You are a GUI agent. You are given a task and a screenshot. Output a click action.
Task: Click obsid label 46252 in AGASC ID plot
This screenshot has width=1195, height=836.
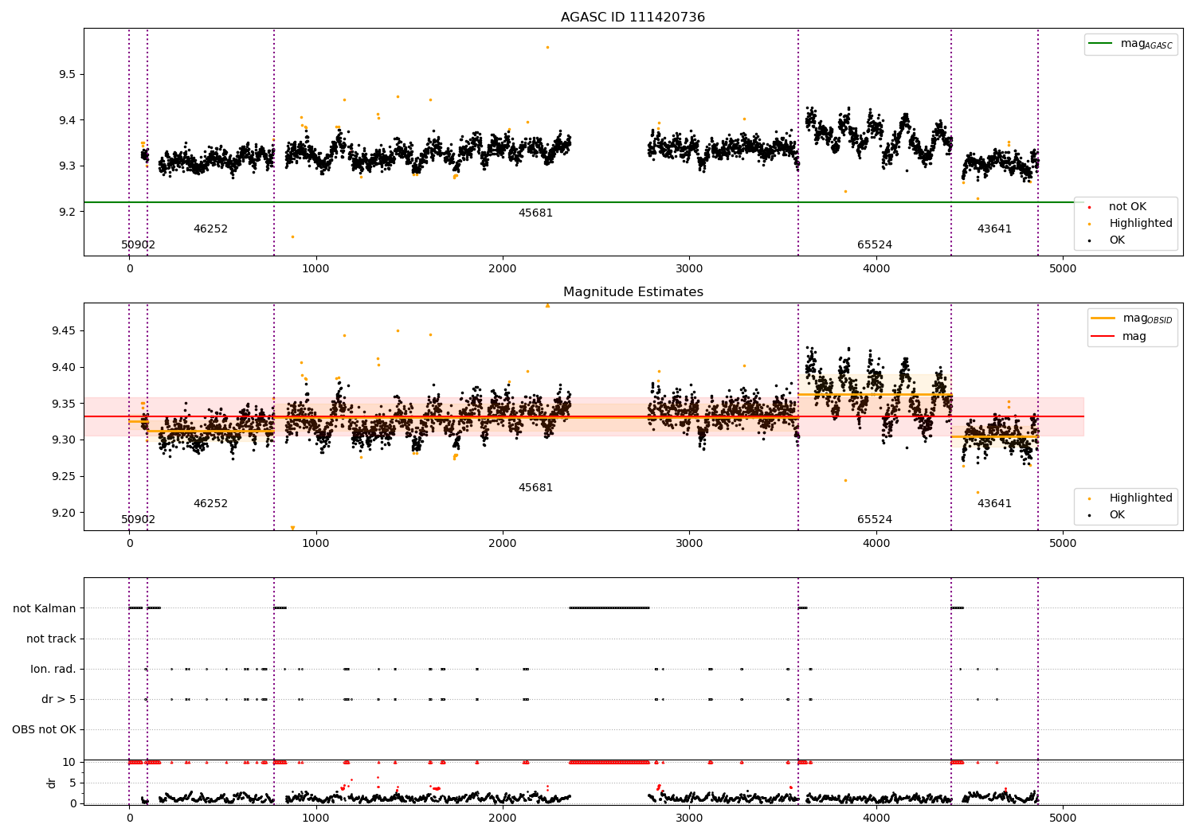(210, 229)
